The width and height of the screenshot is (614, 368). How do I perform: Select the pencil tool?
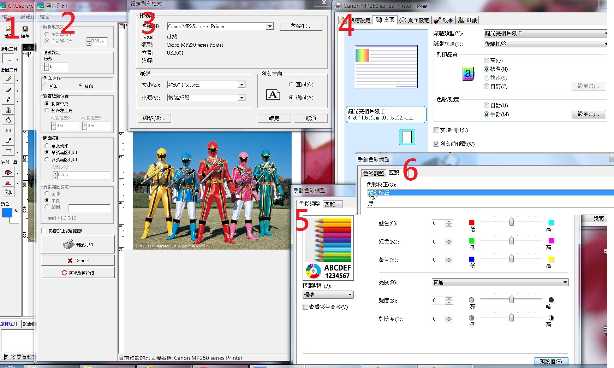8,100
